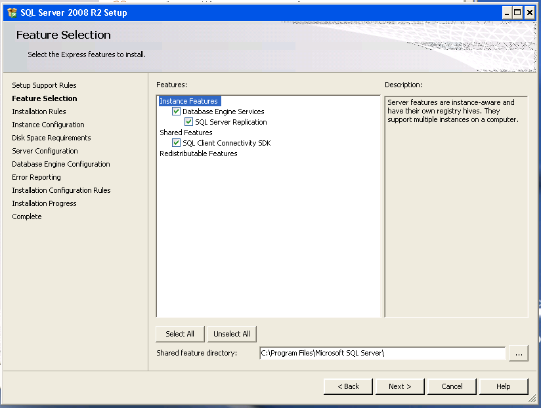The width and height of the screenshot is (541, 408).
Task: Select the Shared Features tree node
Action: [x=186, y=133]
